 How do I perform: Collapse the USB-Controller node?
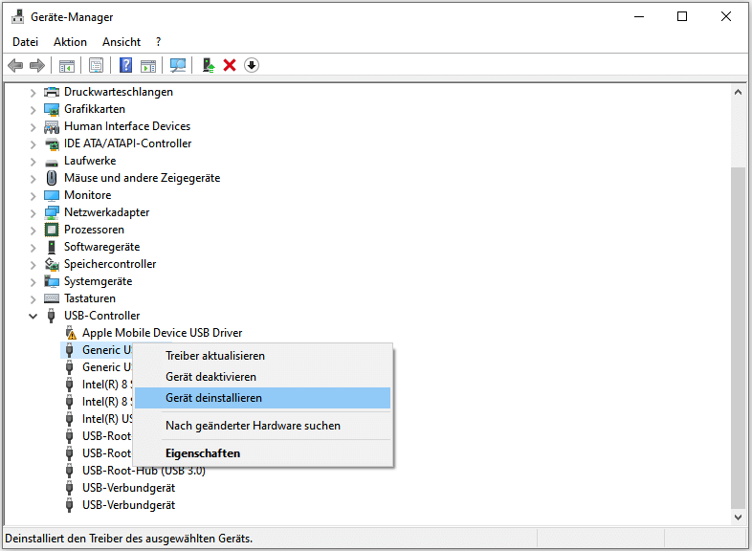tap(33, 316)
